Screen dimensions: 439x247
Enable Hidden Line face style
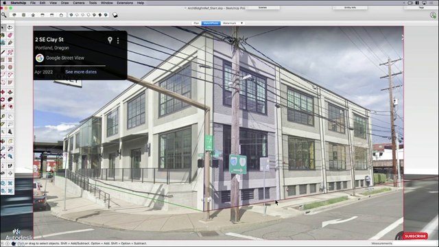pyautogui.click(x=88, y=15)
